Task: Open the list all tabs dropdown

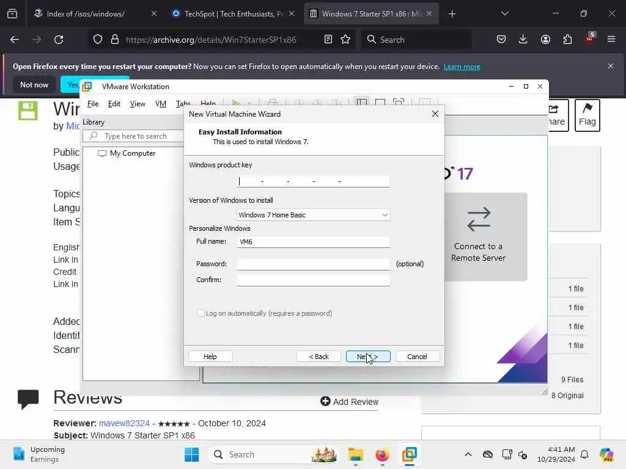Action: pos(504,14)
